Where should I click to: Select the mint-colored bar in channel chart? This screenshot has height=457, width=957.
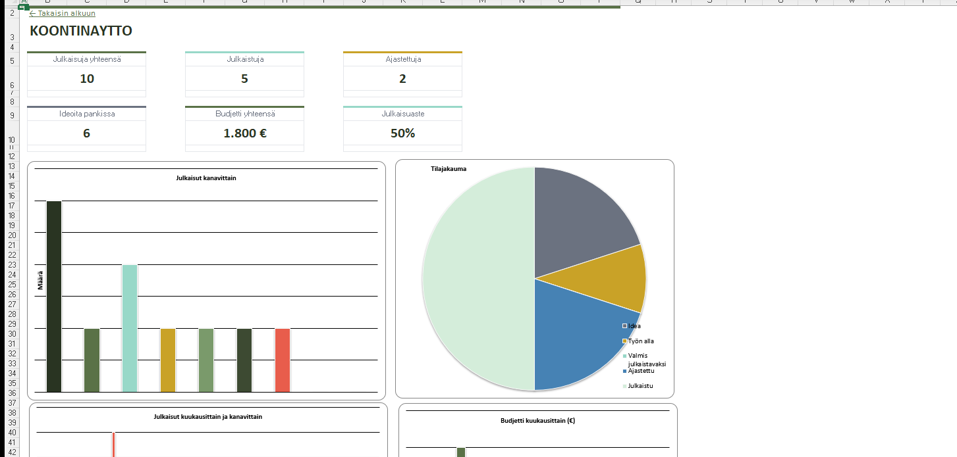click(x=129, y=328)
